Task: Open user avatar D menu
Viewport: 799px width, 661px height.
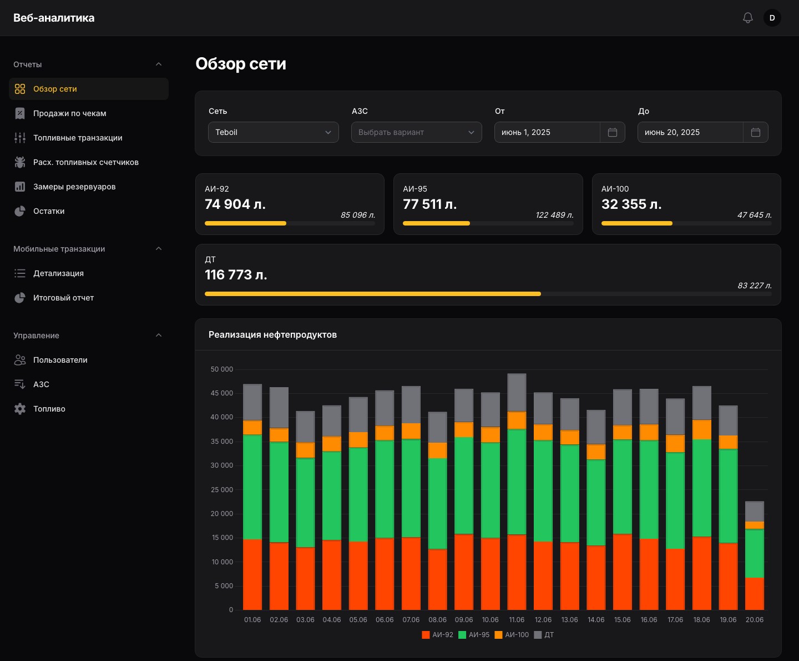Action: (772, 18)
